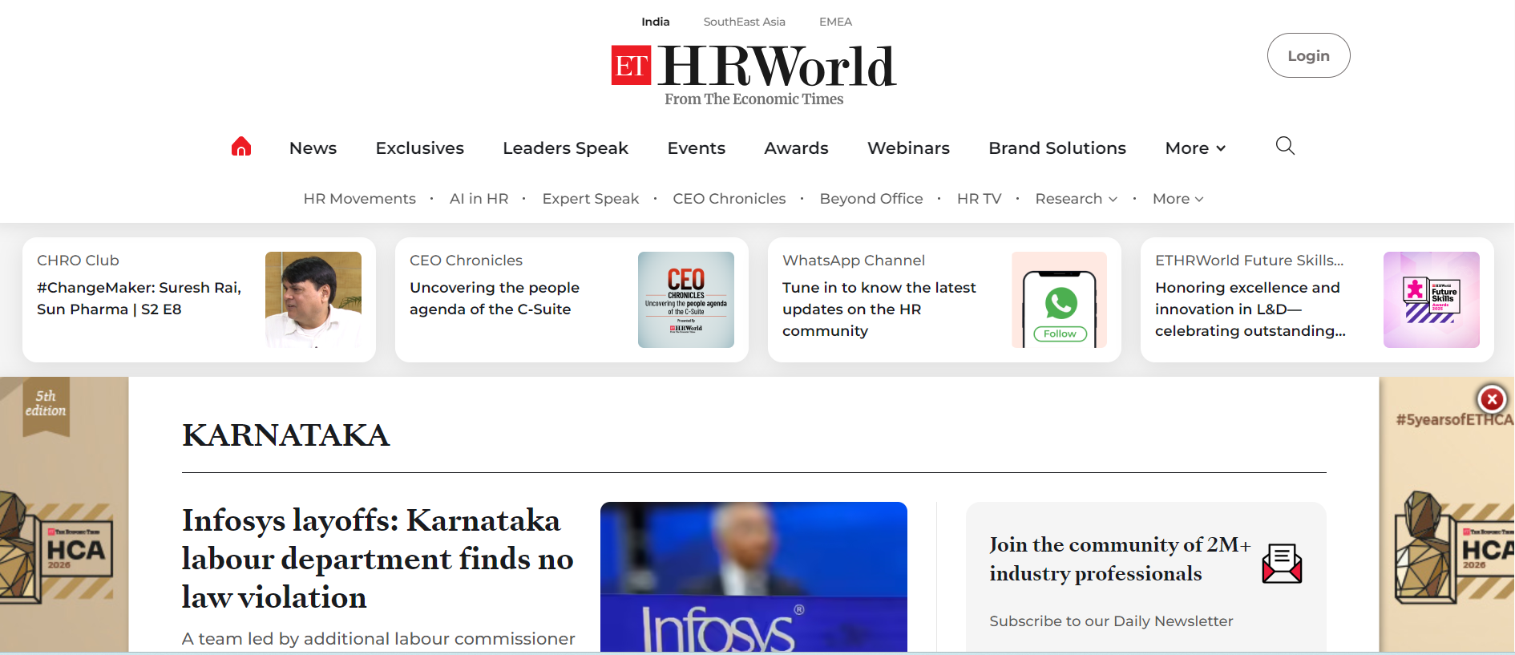Go to the Webinars section
This screenshot has height=655, width=1515.
tap(908, 148)
